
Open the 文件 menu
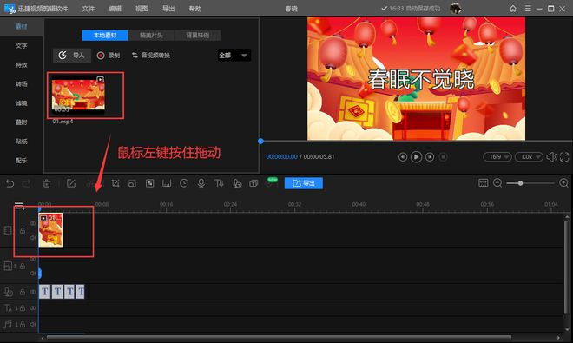click(88, 9)
